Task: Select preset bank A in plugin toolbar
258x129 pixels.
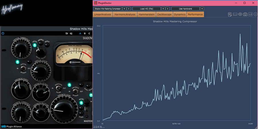Action: [80, 33]
